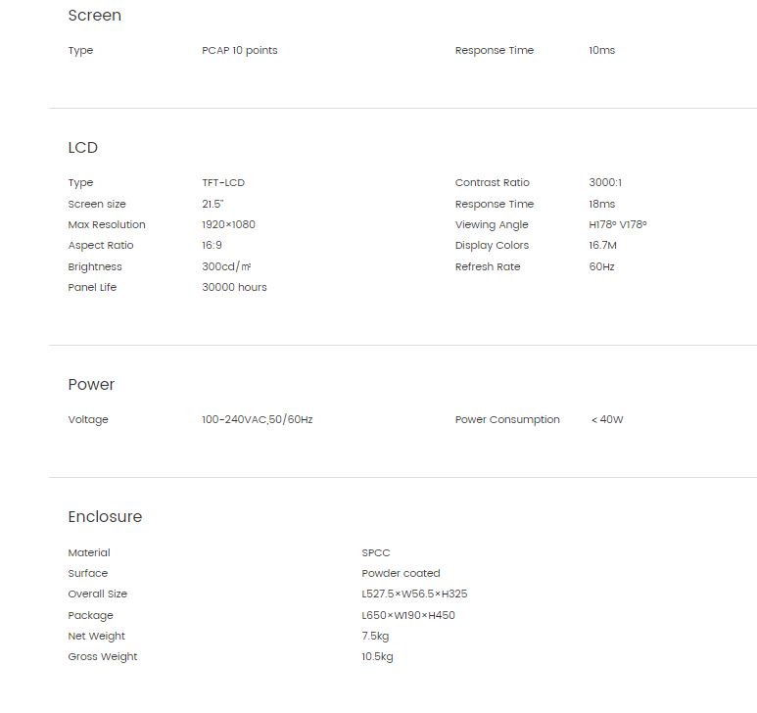Select the 100-240VAC,50/60Hz voltage value
Viewport: 757px width, 713px height.
click(x=258, y=419)
